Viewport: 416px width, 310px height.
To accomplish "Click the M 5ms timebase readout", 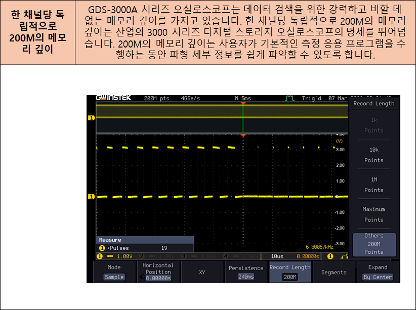I will 242,98.
